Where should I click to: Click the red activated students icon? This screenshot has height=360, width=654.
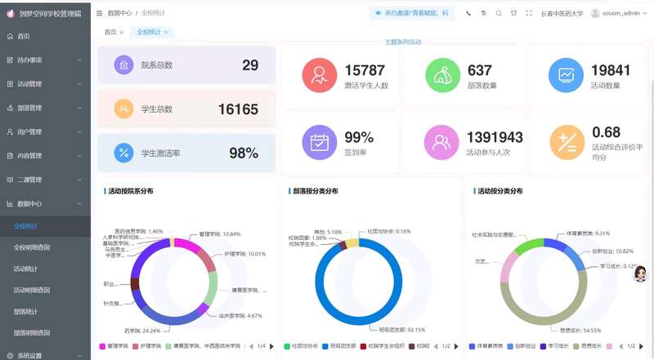click(x=319, y=75)
